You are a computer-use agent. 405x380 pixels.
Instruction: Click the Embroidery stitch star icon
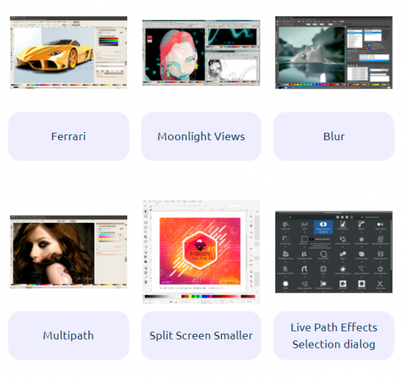click(361, 239)
